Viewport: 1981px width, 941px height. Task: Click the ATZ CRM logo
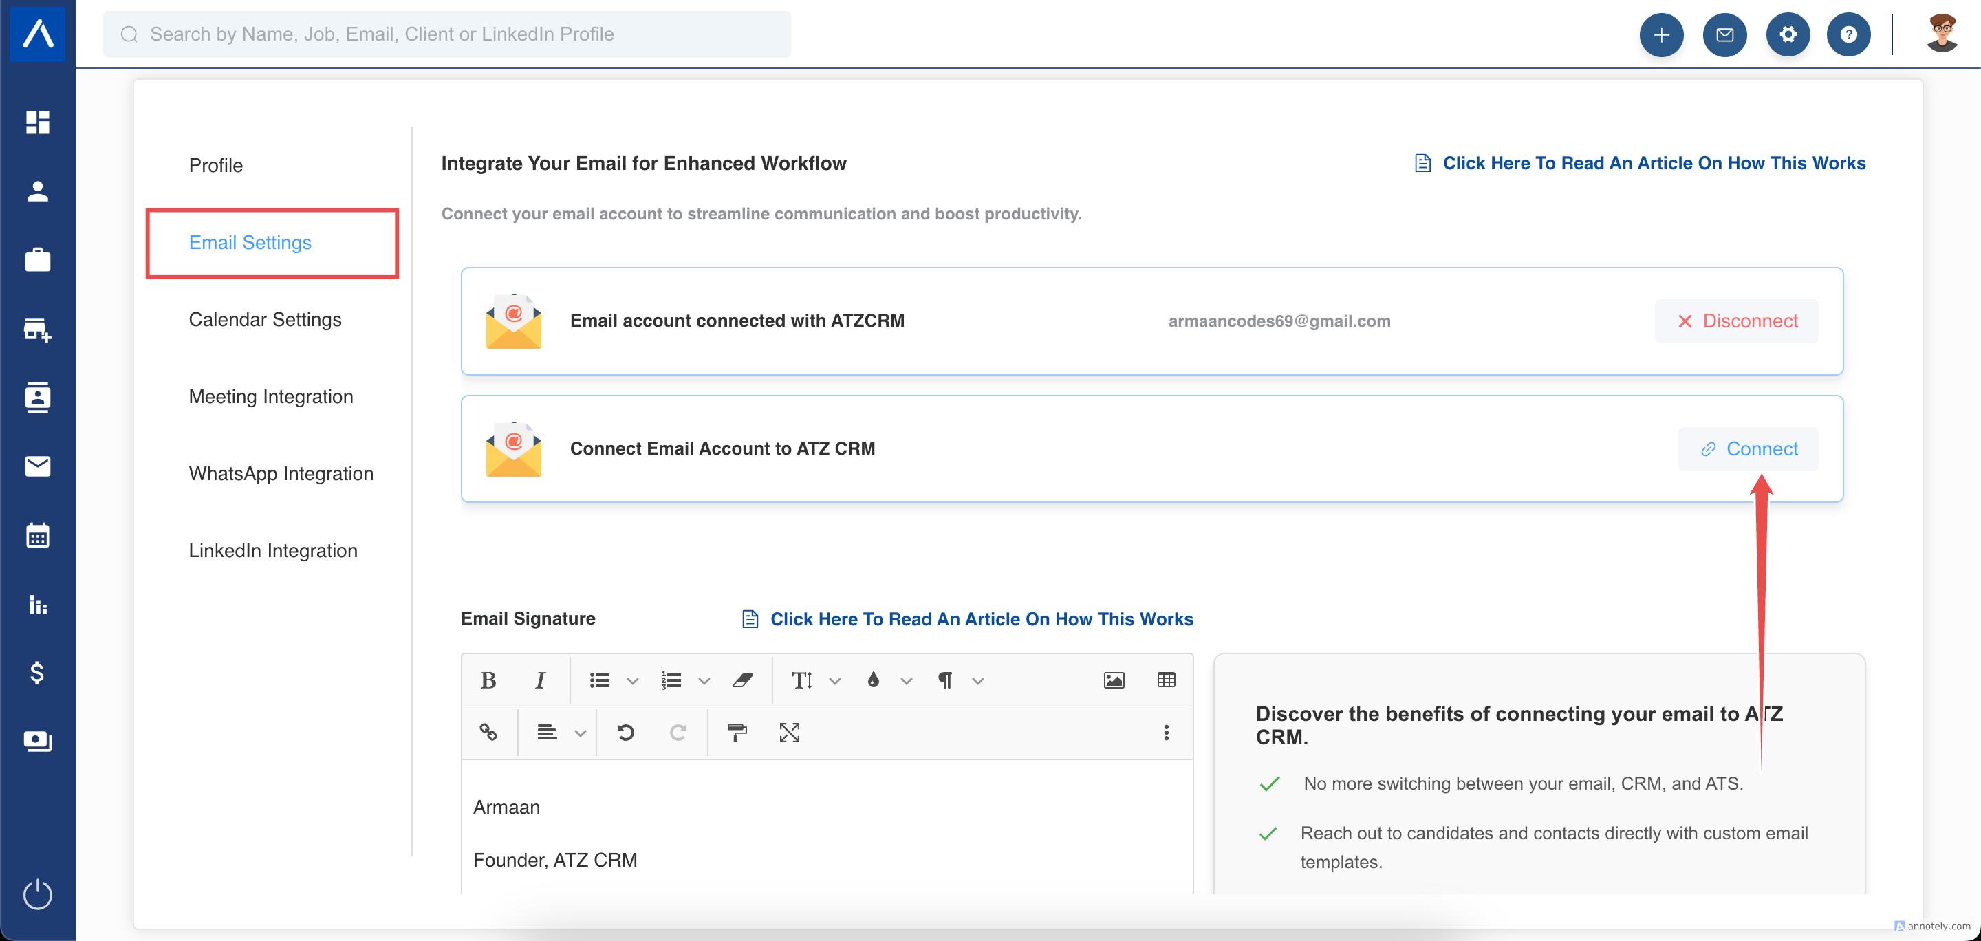[x=38, y=33]
